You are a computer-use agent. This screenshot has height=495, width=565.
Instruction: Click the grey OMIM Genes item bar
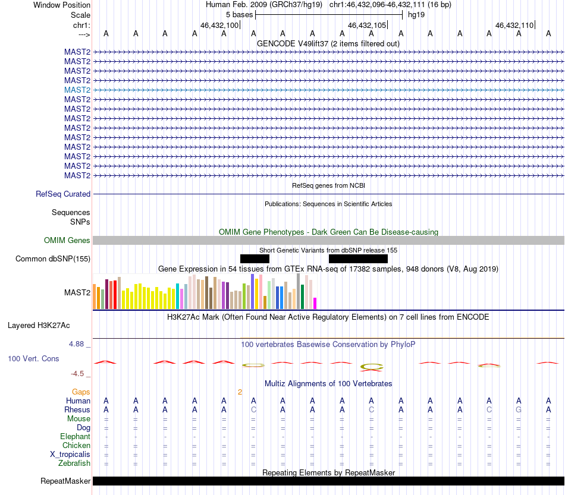pos(328,241)
